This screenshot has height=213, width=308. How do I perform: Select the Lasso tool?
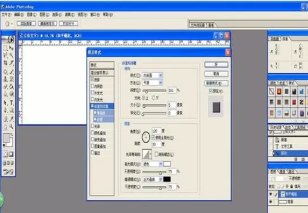(5, 55)
